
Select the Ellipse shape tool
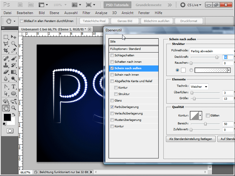click(x=14, y=93)
